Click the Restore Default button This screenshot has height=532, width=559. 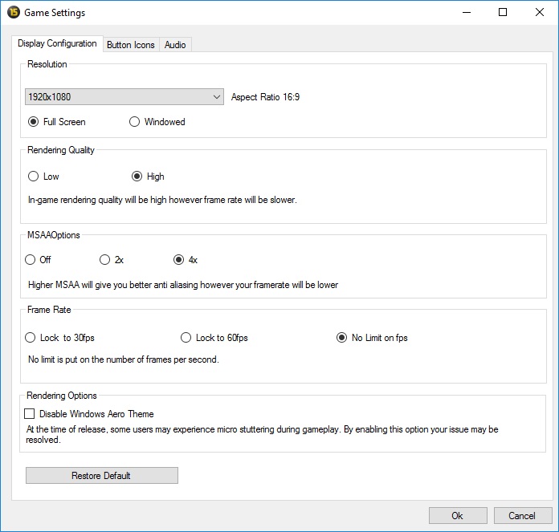pos(101,476)
